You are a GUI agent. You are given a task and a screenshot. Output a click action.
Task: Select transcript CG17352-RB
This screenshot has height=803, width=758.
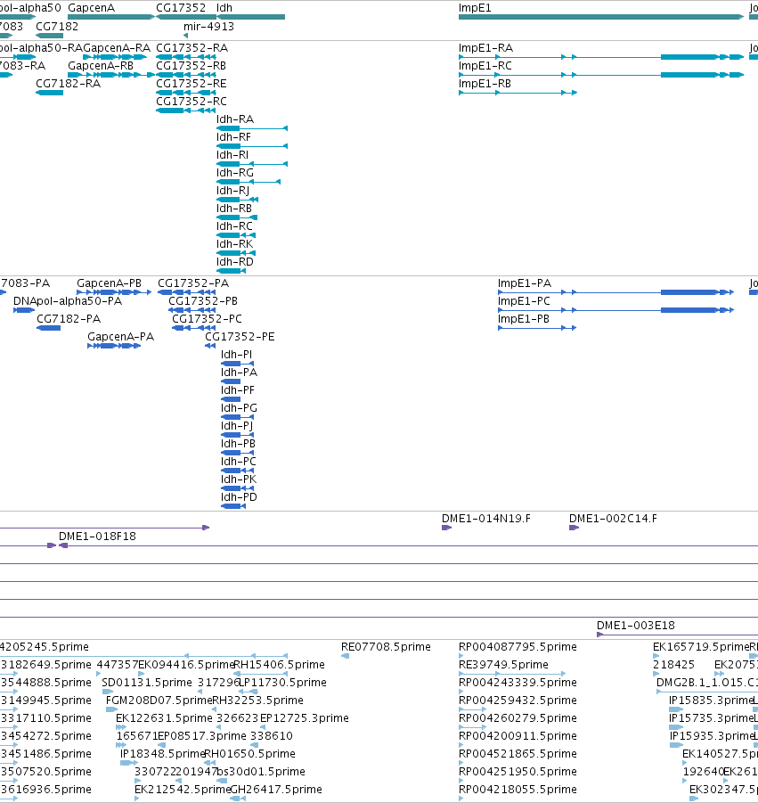point(191,66)
